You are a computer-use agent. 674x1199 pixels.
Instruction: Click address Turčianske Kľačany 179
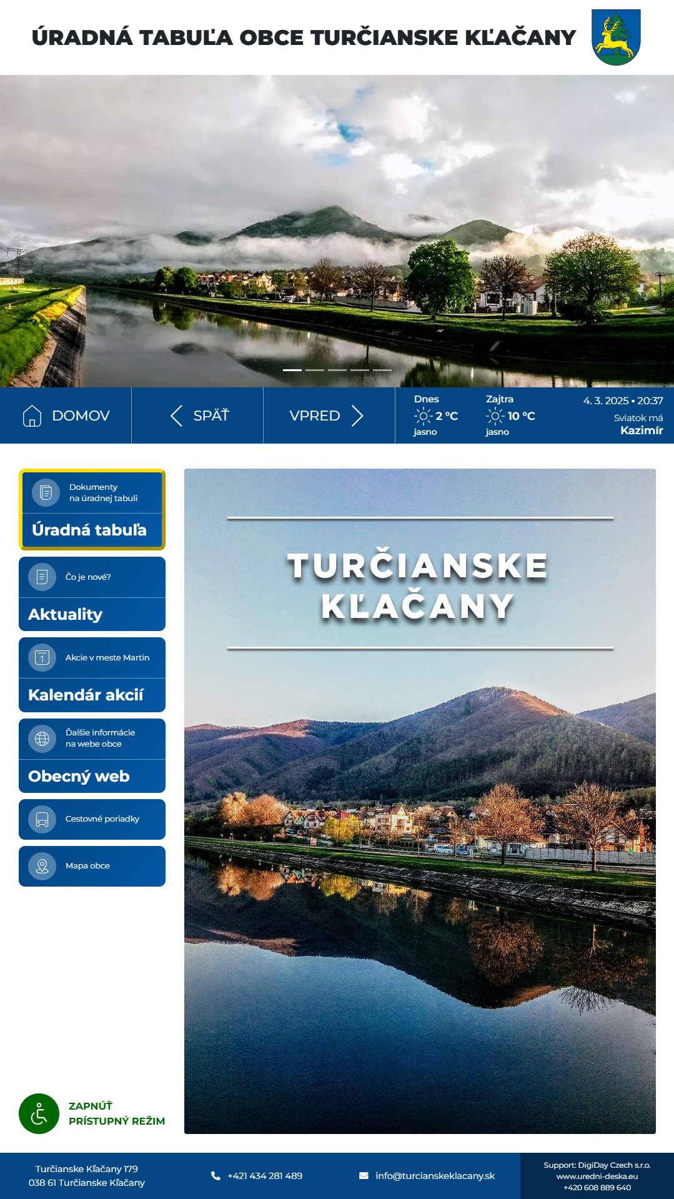(86, 1169)
